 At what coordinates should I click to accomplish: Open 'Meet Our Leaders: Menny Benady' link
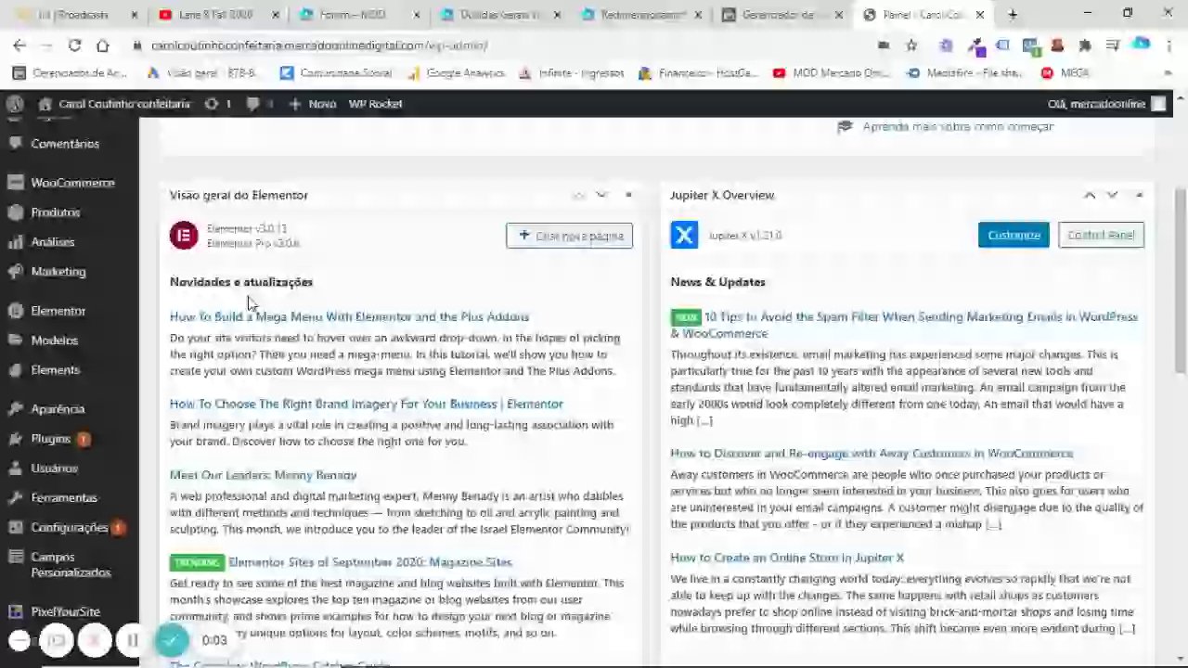click(264, 475)
